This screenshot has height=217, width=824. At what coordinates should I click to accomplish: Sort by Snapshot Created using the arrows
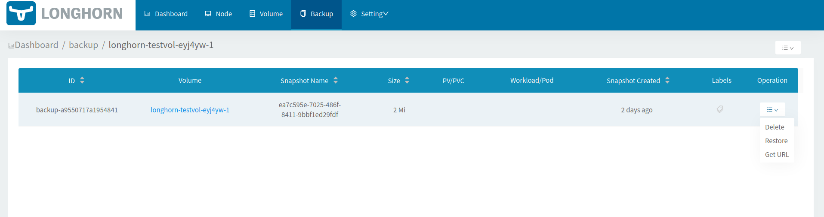[x=667, y=80]
